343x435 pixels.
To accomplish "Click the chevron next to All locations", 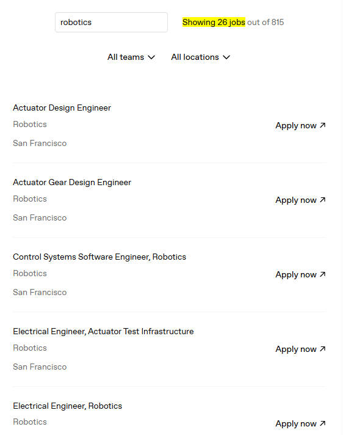I will (226, 57).
